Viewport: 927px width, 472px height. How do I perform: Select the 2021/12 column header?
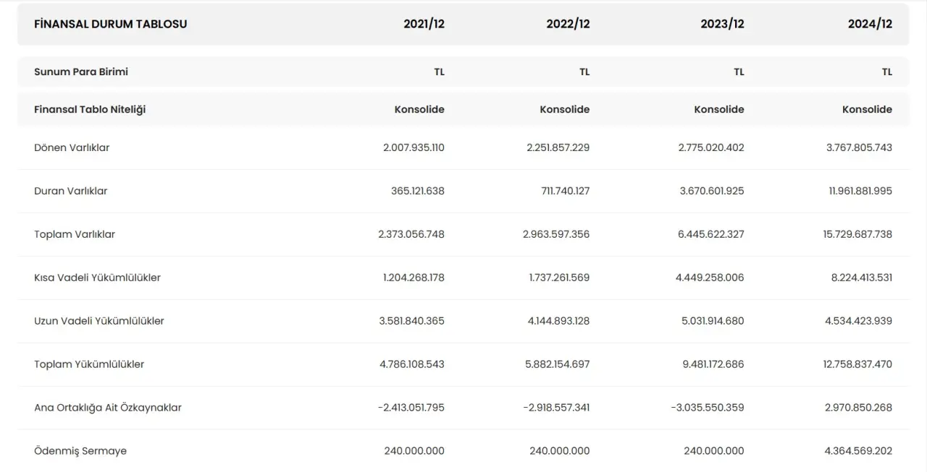[424, 24]
